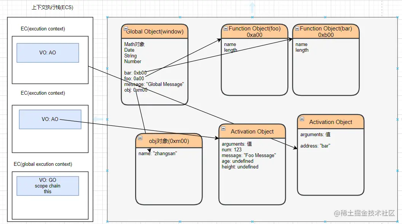Collapse the Activation Object containing num: 123
The height and width of the screenshot is (224, 402).
coord(223,128)
